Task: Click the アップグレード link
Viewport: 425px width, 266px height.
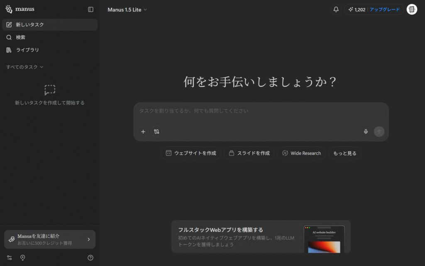Action: tap(385, 10)
